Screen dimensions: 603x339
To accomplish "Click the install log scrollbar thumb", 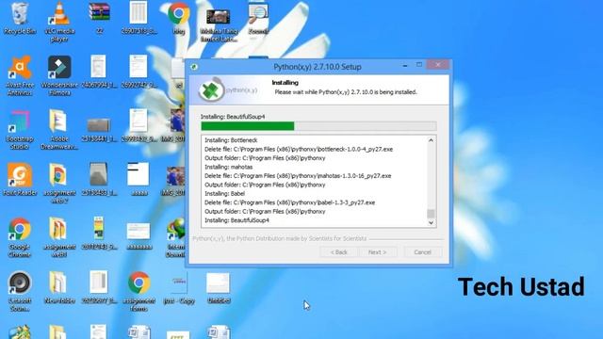I will pos(432,214).
